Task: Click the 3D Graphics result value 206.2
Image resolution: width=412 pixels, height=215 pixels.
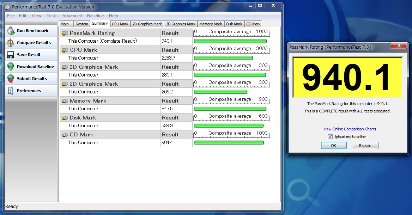Action: pos(167,92)
